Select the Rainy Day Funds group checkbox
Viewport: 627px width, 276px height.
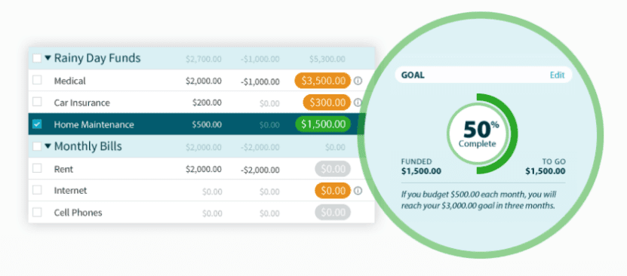37,58
